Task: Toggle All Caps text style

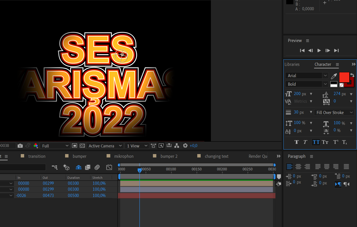Action: pyautogui.click(x=316, y=142)
